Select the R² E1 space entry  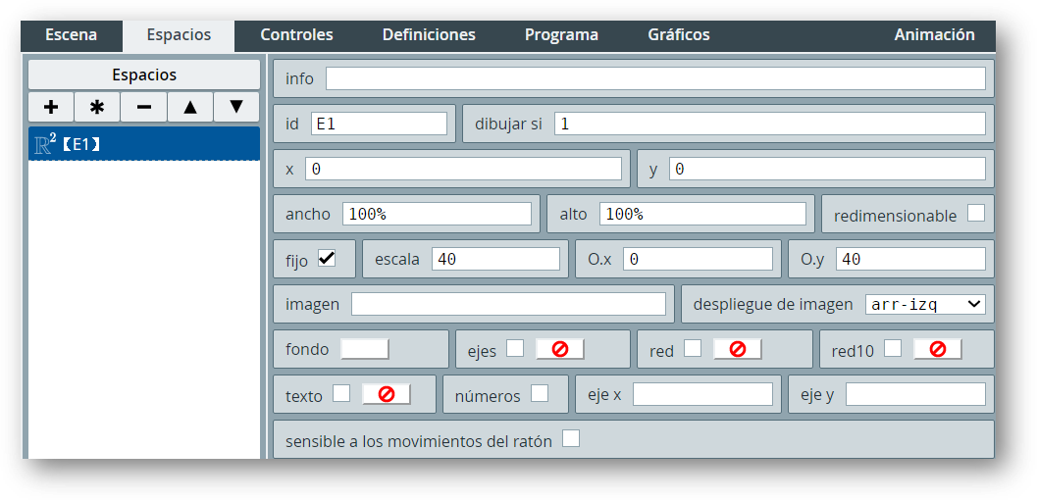144,144
